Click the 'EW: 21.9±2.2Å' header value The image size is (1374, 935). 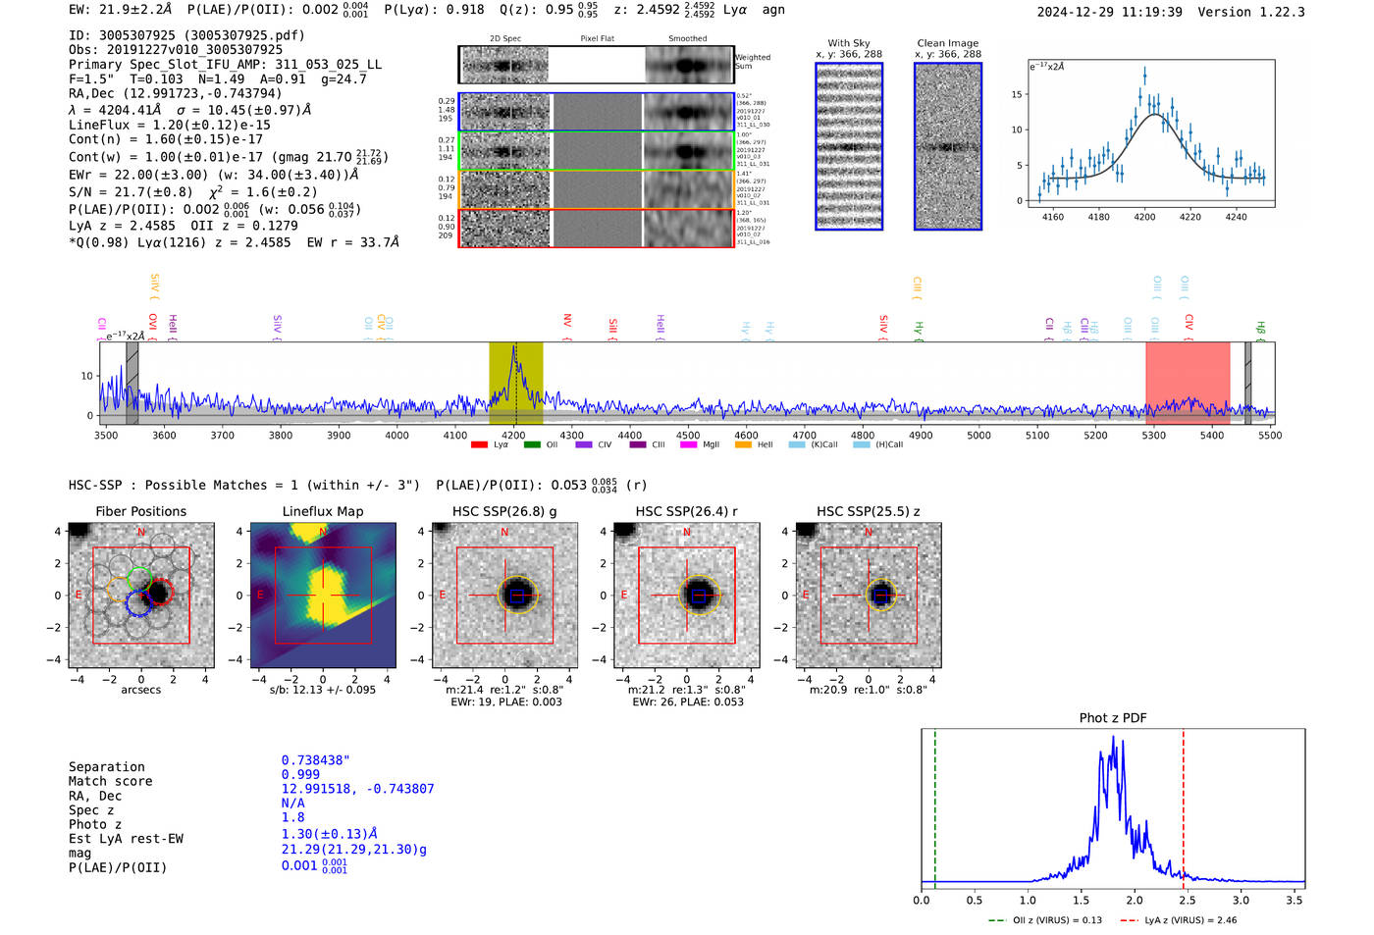[120, 10]
